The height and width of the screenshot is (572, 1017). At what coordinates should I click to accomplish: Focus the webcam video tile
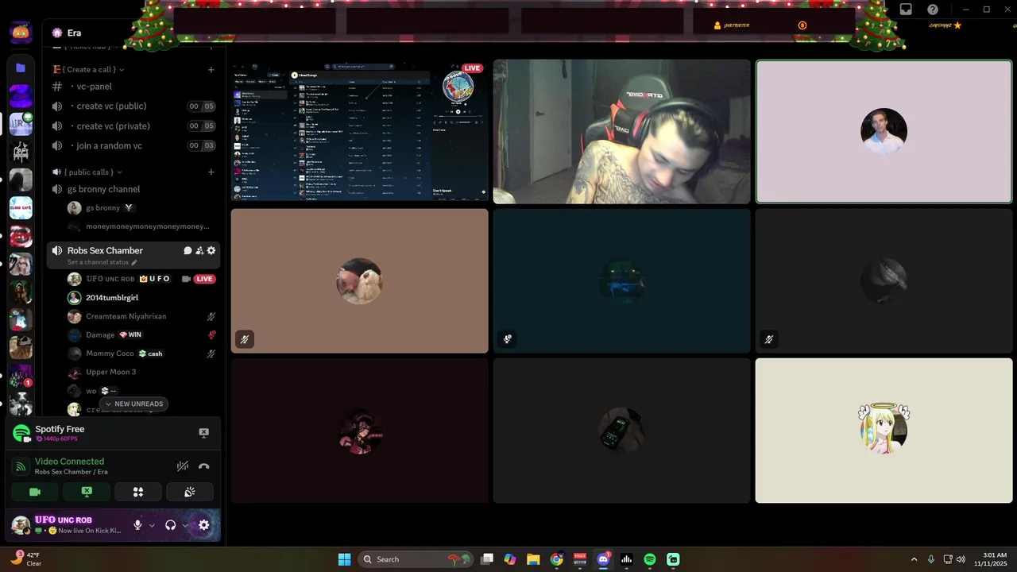(621, 131)
